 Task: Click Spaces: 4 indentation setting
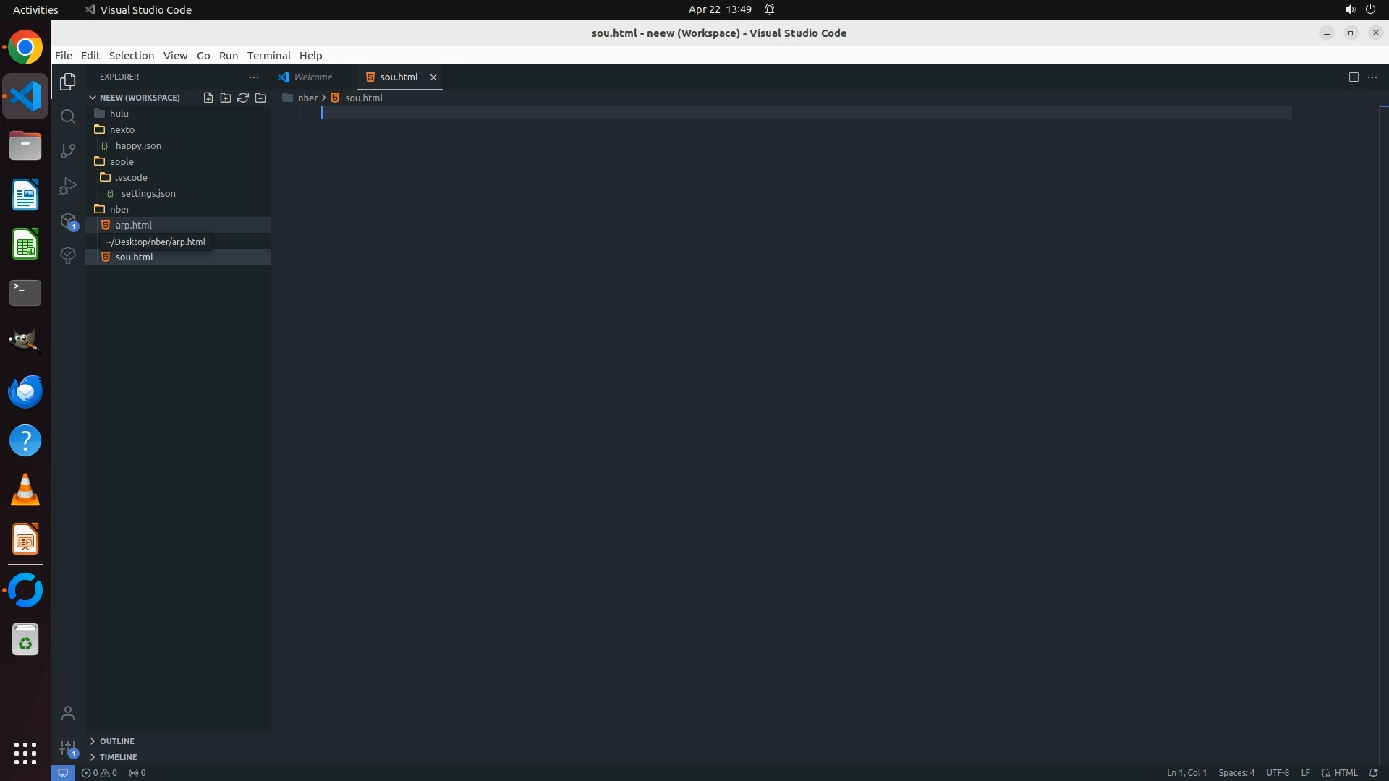tap(1236, 773)
